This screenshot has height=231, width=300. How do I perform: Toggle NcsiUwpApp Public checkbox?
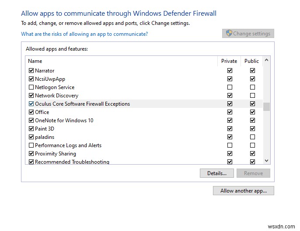point(253,79)
